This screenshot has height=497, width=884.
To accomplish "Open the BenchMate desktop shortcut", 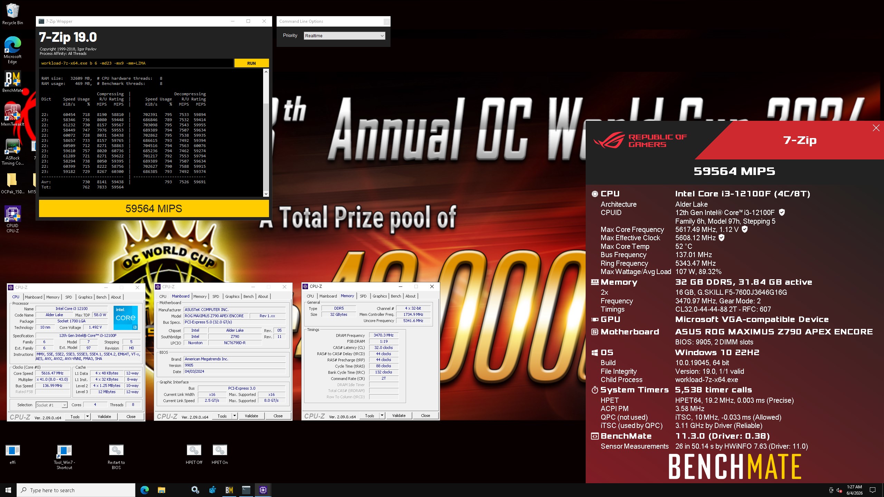I will (x=12, y=82).
